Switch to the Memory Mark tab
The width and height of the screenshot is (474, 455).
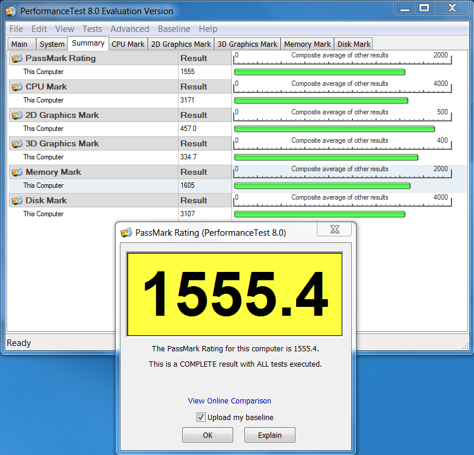click(x=307, y=44)
